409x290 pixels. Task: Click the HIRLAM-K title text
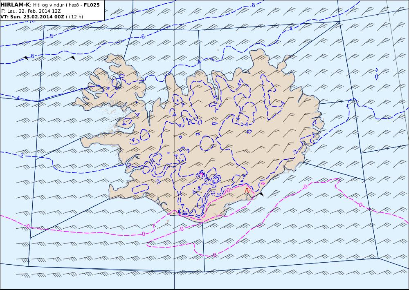[x=15, y=5]
